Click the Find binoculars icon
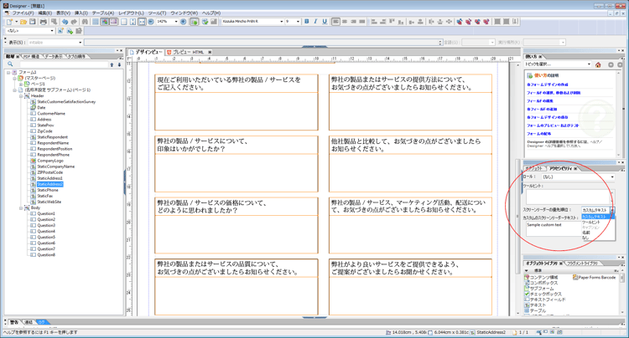629x338 pixels. click(85, 22)
